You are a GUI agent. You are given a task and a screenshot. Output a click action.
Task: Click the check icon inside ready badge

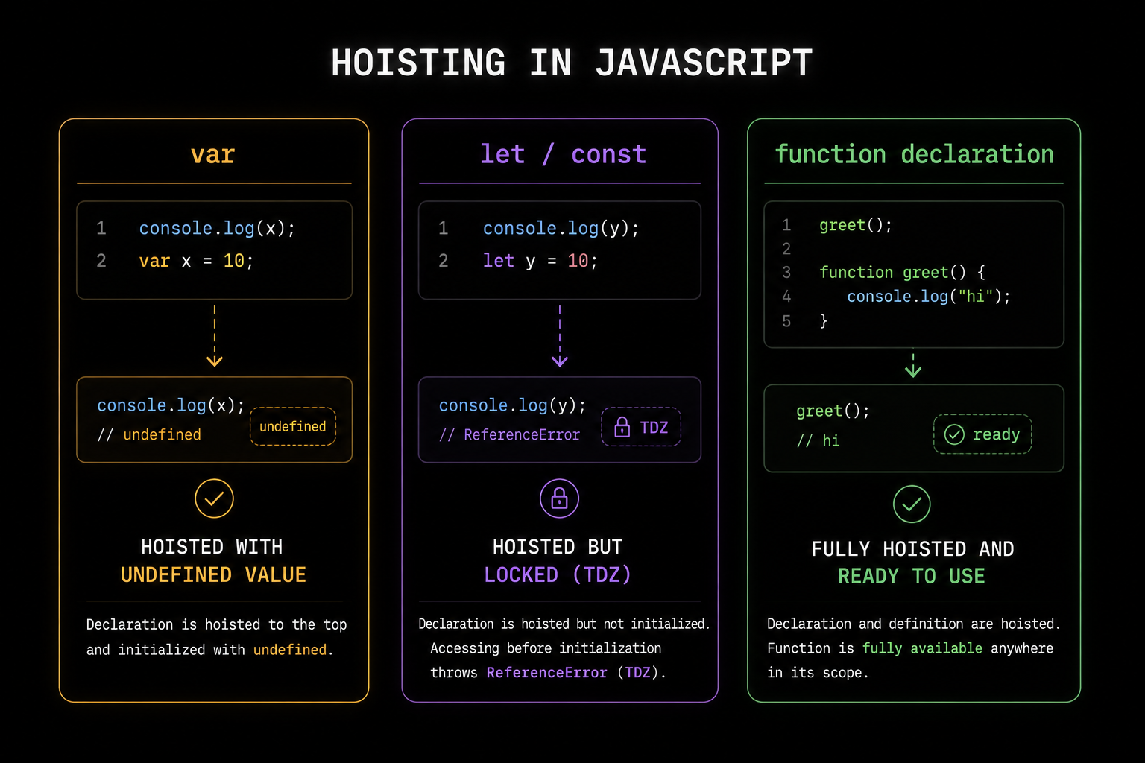click(954, 434)
